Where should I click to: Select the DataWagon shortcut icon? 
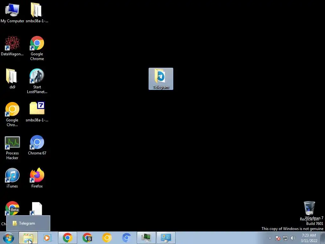coord(12,46)
